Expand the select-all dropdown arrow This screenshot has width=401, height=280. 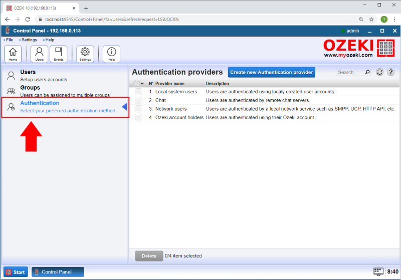pyautogui.click(x=142, y=84)
